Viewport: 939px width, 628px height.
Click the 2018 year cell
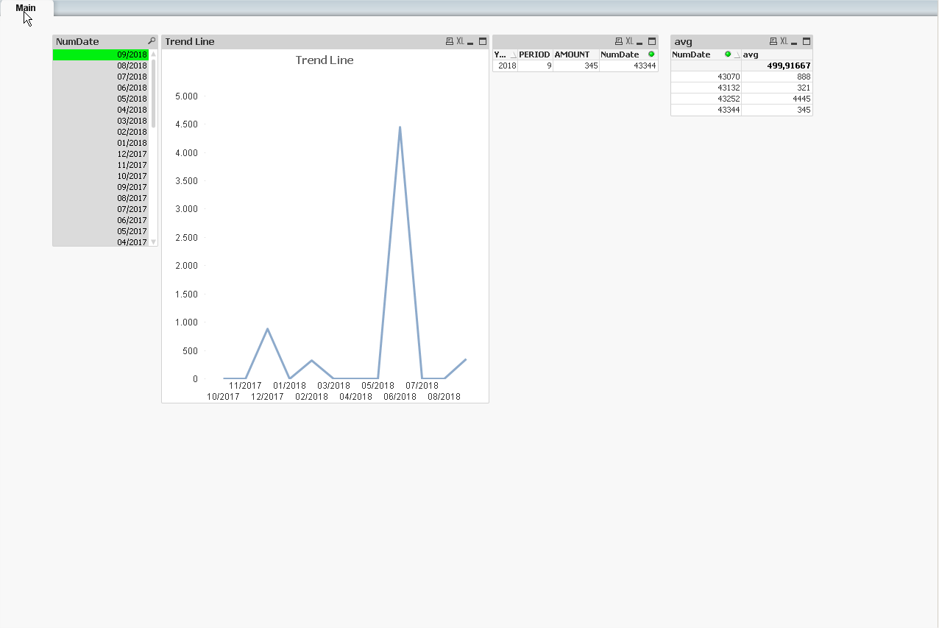(x=505, y=66)
